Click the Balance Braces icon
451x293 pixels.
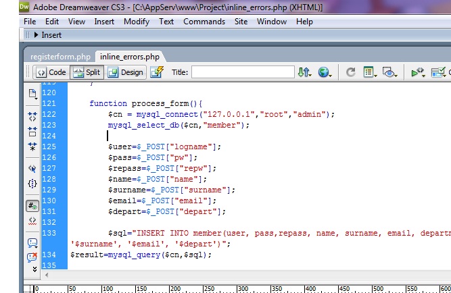coord(32,183)
